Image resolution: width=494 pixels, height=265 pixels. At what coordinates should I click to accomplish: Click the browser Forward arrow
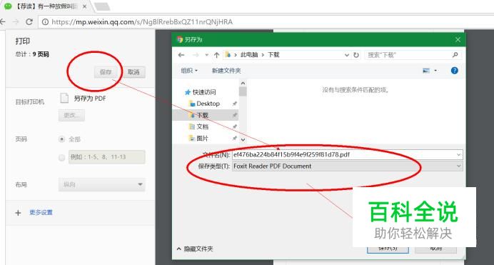[x=16, y=21]
